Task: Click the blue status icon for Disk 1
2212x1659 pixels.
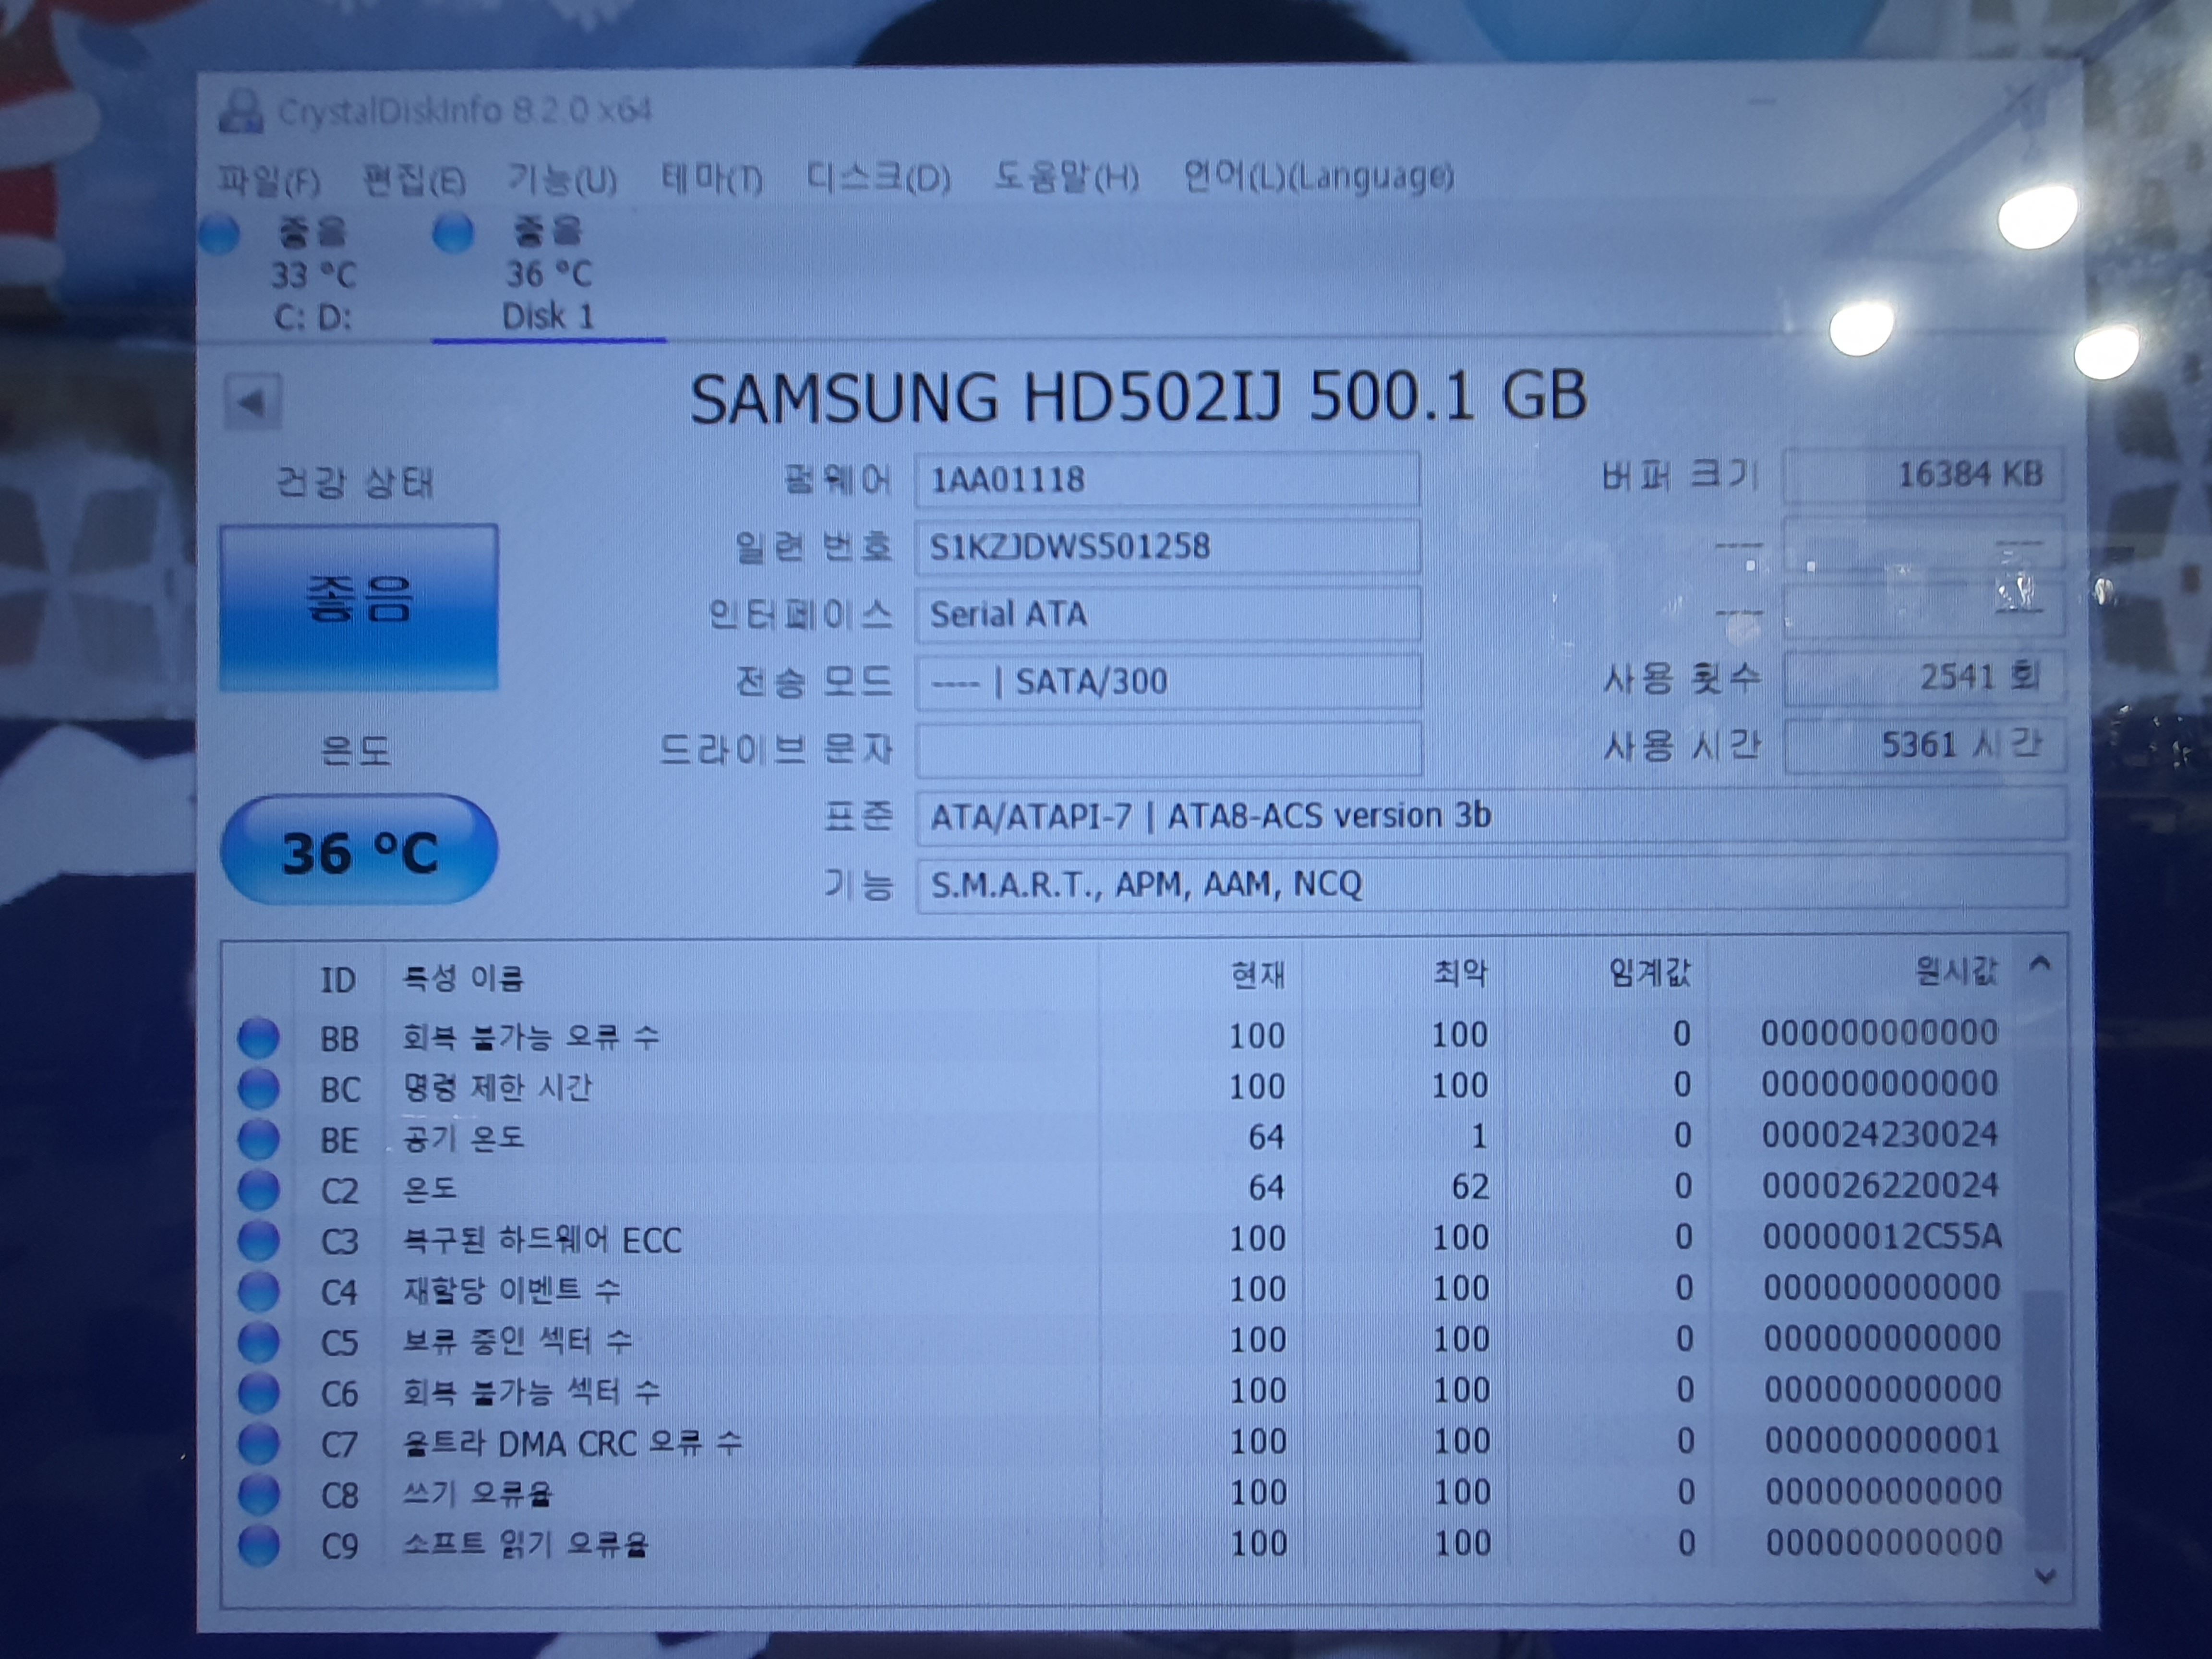Action: [453, 233]
